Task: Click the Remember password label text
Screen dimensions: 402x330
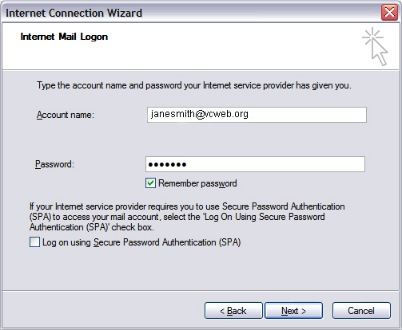Action: pyautogui.click(x=197, y=183)
